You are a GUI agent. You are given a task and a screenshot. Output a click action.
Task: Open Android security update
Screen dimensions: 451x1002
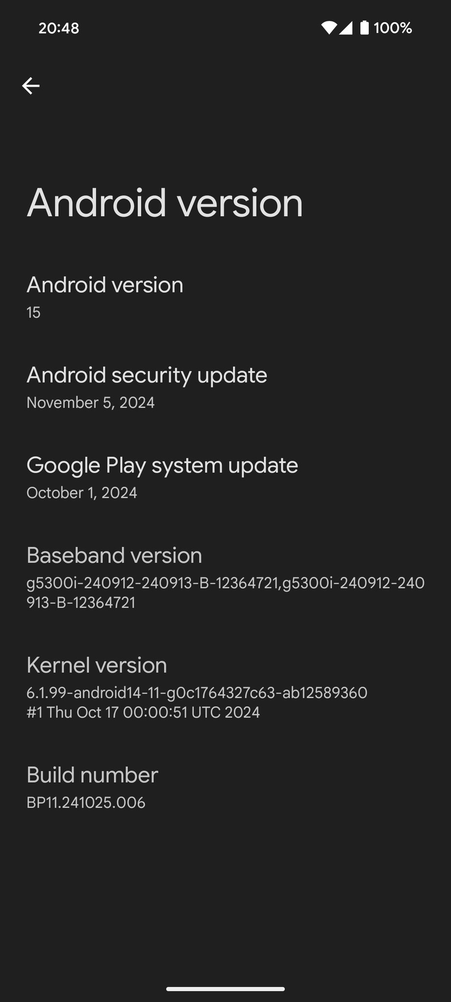coord(225,387)
